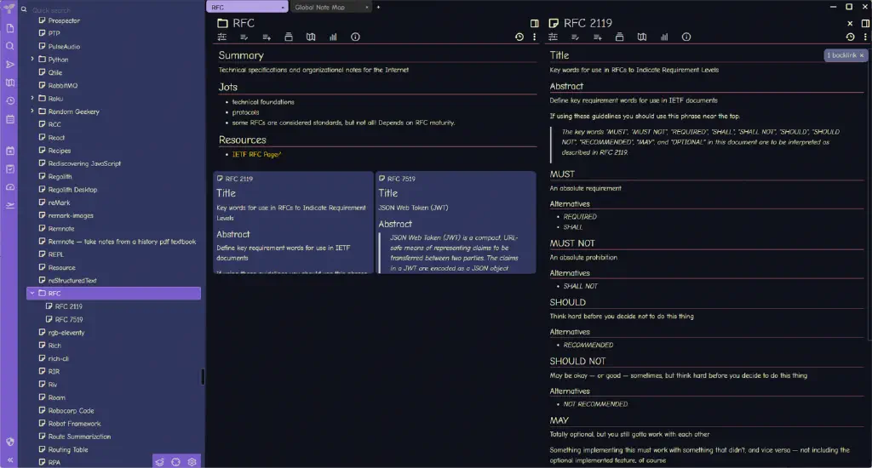This screenshot has height=468, width=872.
Task: Click the protected session shield icon
Action: (x=9, y=442)
